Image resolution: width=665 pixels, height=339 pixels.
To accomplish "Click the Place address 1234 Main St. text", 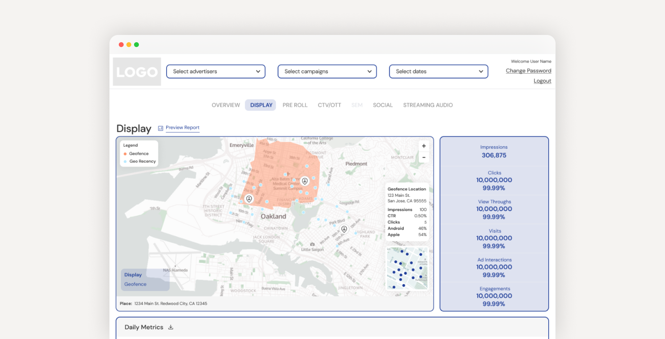I will click(x=170, y=304).
